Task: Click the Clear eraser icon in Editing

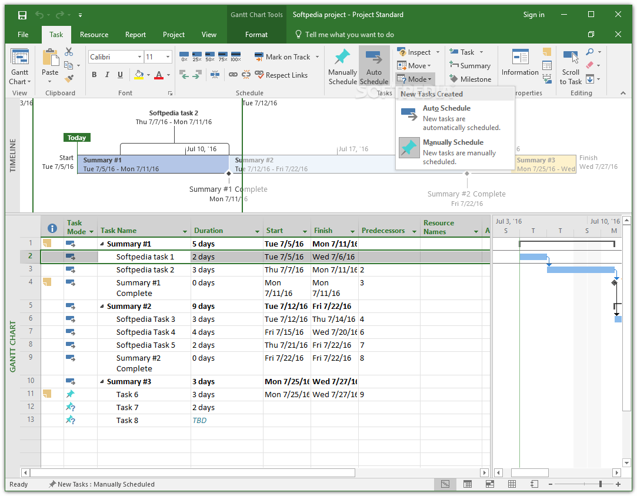Action: pyautogui.click(x=590, y=65)
